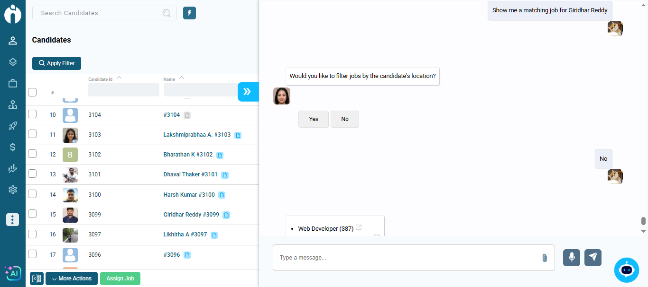Click the dollar sign icon in sidebar
The image size is (648, 287).
[13, 147]
